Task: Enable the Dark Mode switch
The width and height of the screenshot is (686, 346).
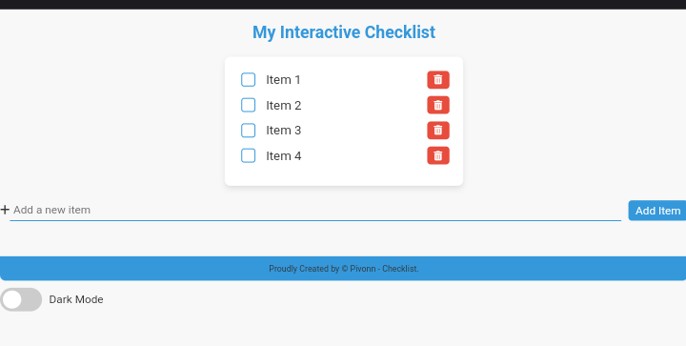Action: pyautogui.click(x=21, y=299)
